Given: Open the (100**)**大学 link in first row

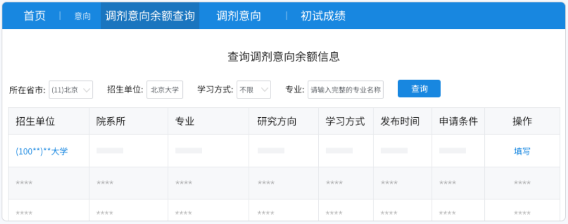Looking at the screenshot, I should pyautogui.click(x=42, y=151).
